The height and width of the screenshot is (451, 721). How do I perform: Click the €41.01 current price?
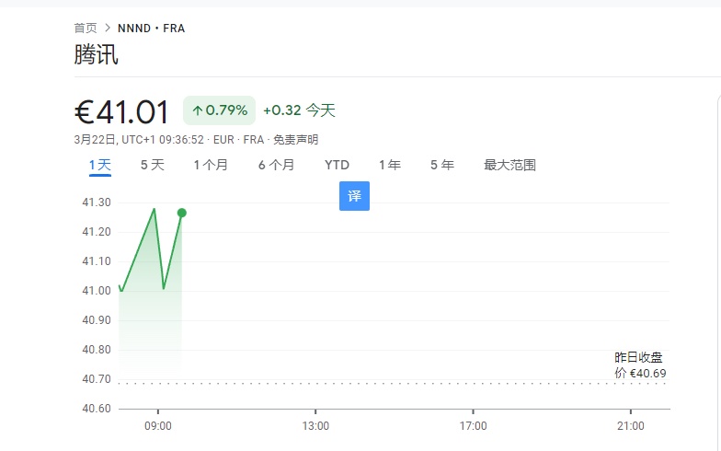pyautogui.click(x=122, y=112)
